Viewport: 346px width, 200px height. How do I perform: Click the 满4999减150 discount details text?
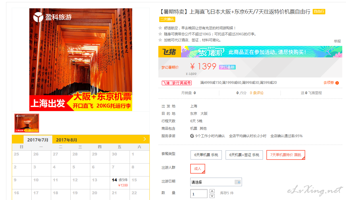coord(239,83)
